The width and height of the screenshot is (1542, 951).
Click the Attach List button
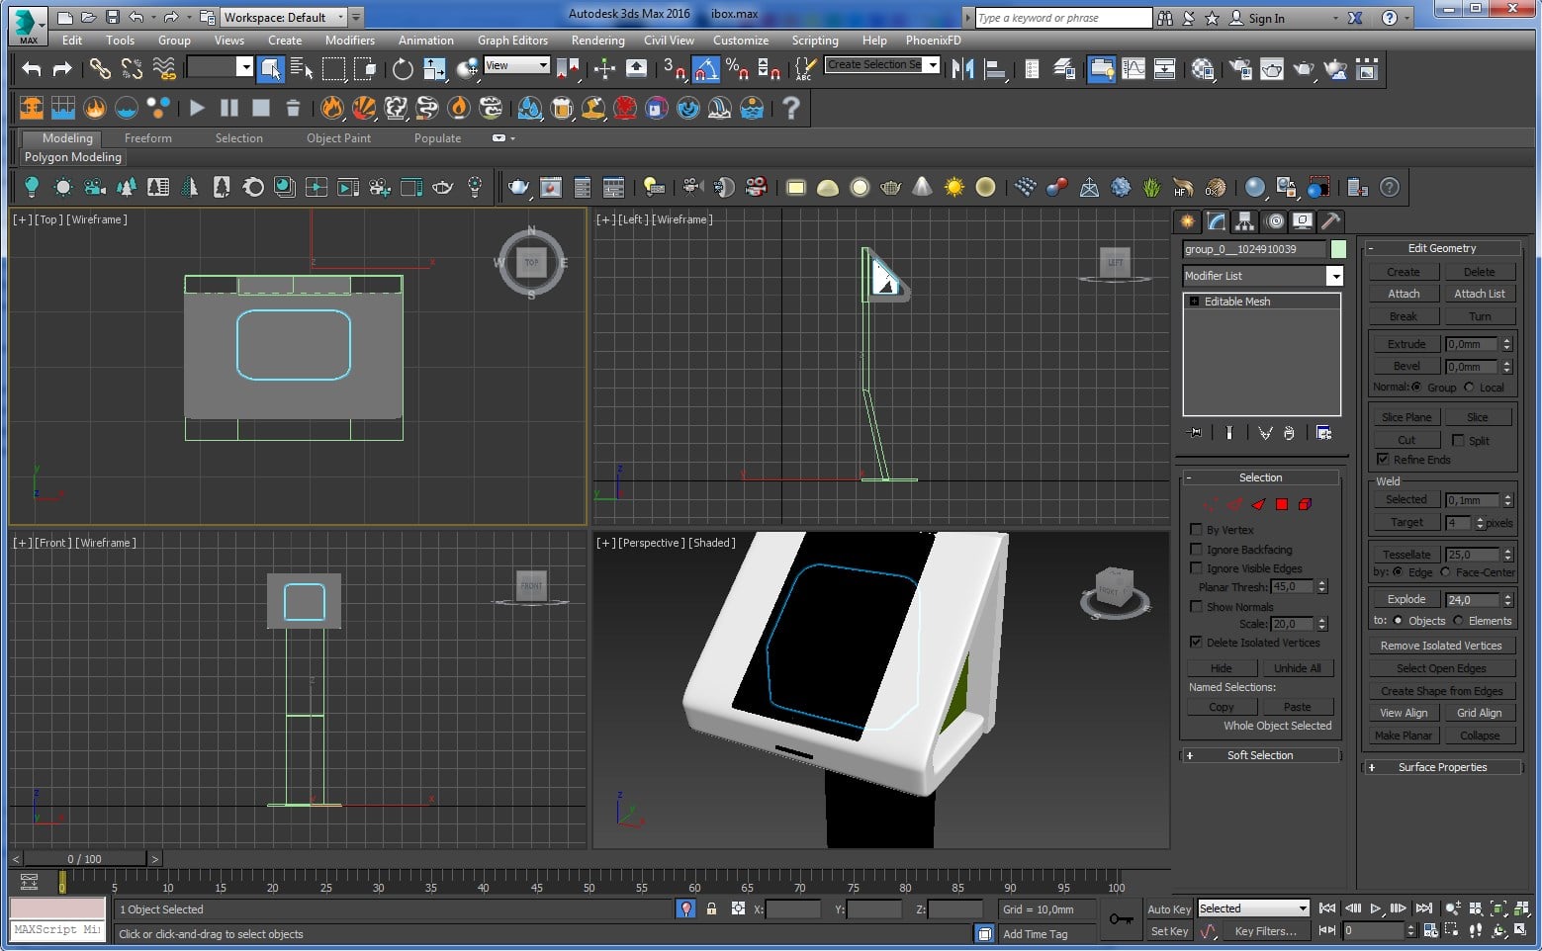coord(1479,294)
